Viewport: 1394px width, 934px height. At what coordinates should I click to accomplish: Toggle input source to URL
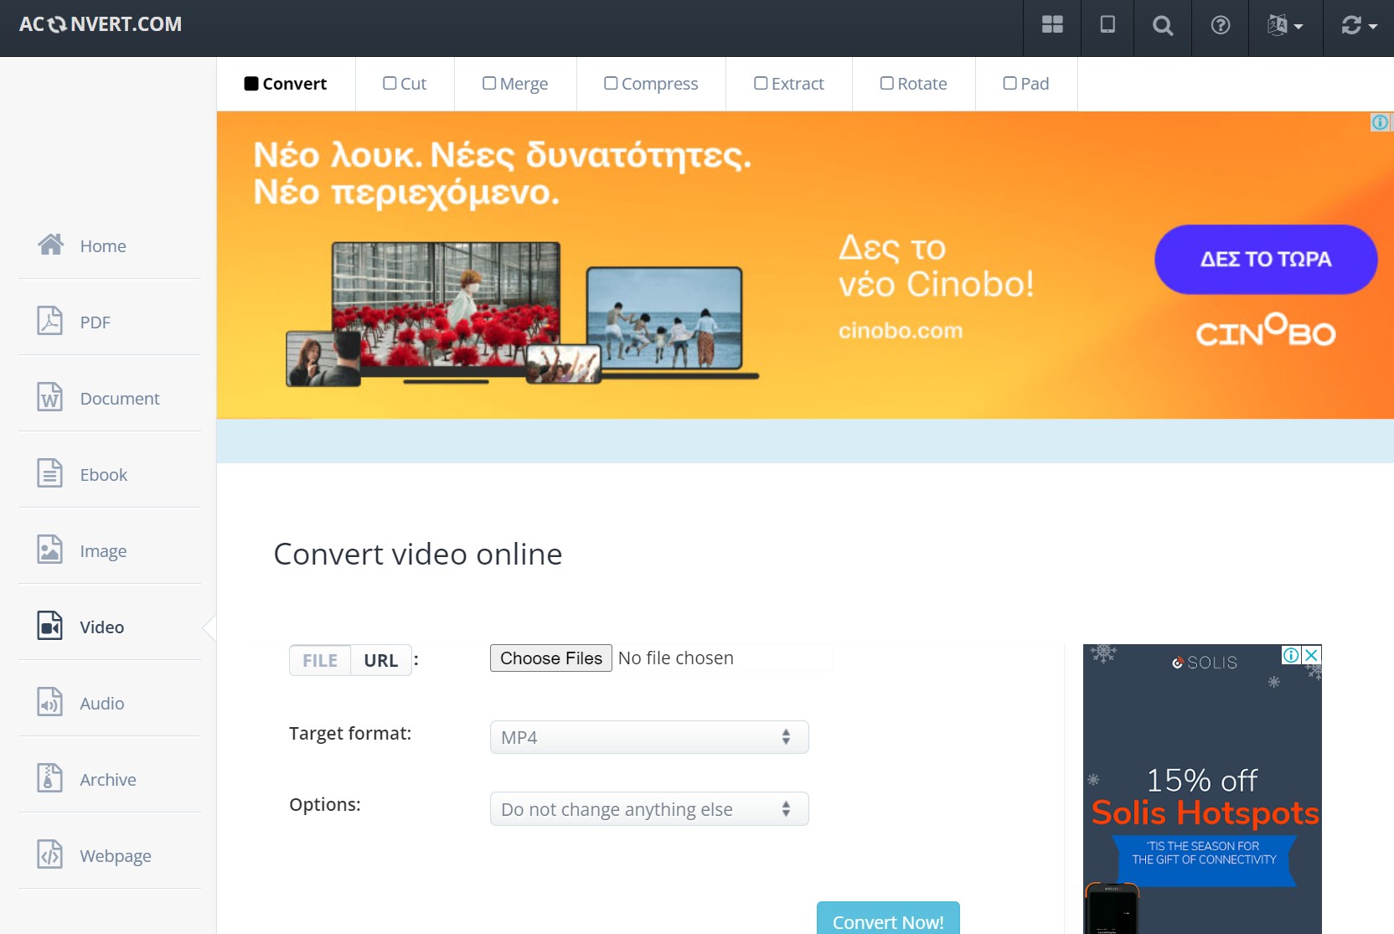(380, 660)
